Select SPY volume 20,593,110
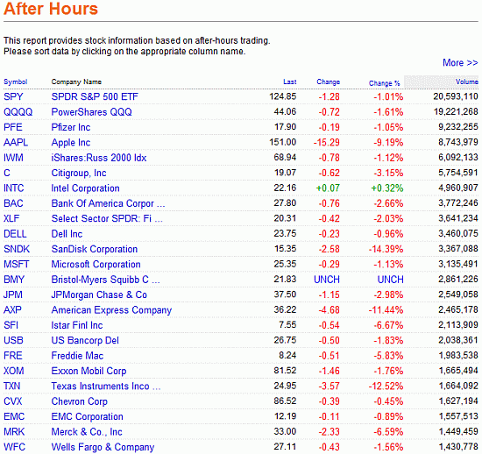This screenshot has width=482, height=454. (x=456, y=96)
